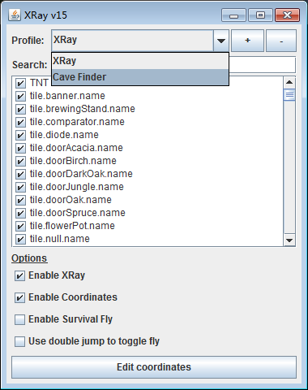Screen dimensions: 308x390
Task: Minimize the XRay v15 window
Action: pyautogui.click(x=233, y=15)
